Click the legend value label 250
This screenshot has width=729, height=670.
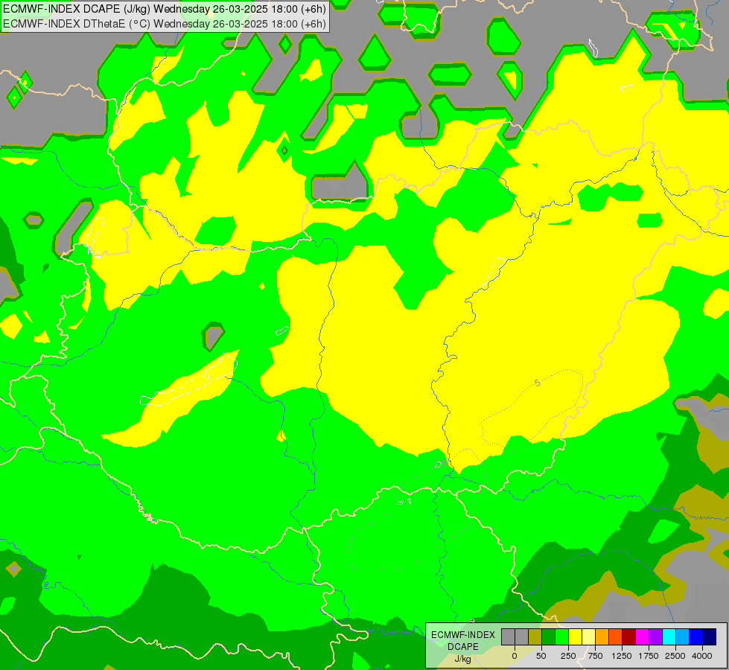pos(568,656)
